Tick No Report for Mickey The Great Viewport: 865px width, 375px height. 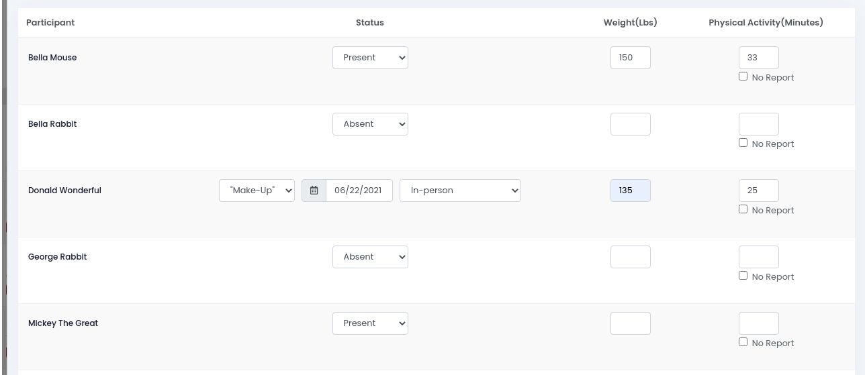tap(743, 342)
